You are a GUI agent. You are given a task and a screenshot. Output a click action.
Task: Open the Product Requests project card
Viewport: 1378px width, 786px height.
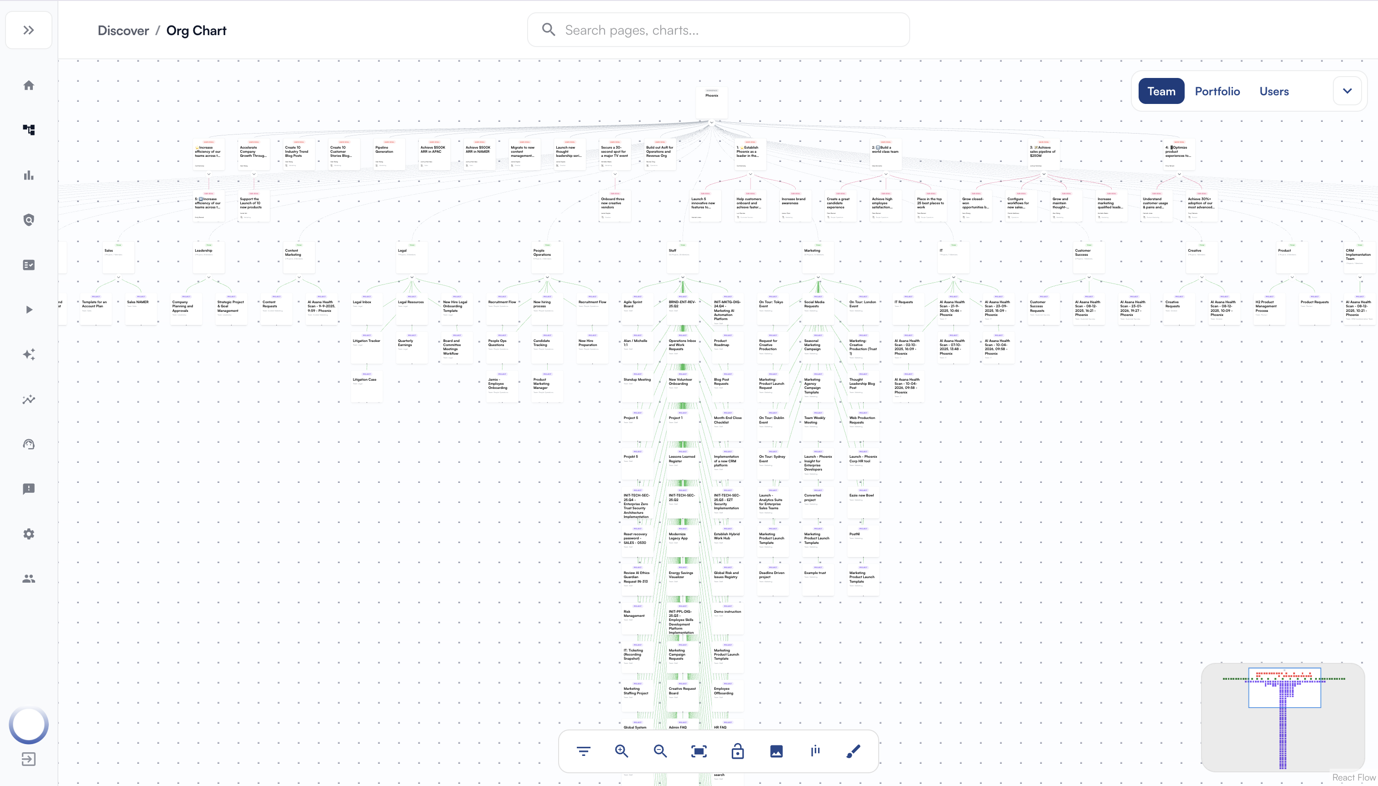coord(1315,310)
